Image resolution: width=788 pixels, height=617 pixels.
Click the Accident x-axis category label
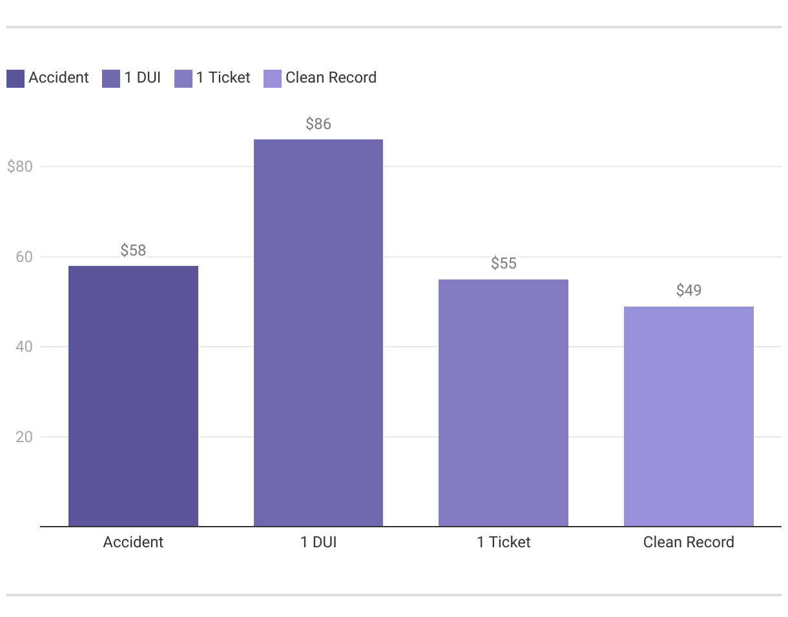[133, 542]
